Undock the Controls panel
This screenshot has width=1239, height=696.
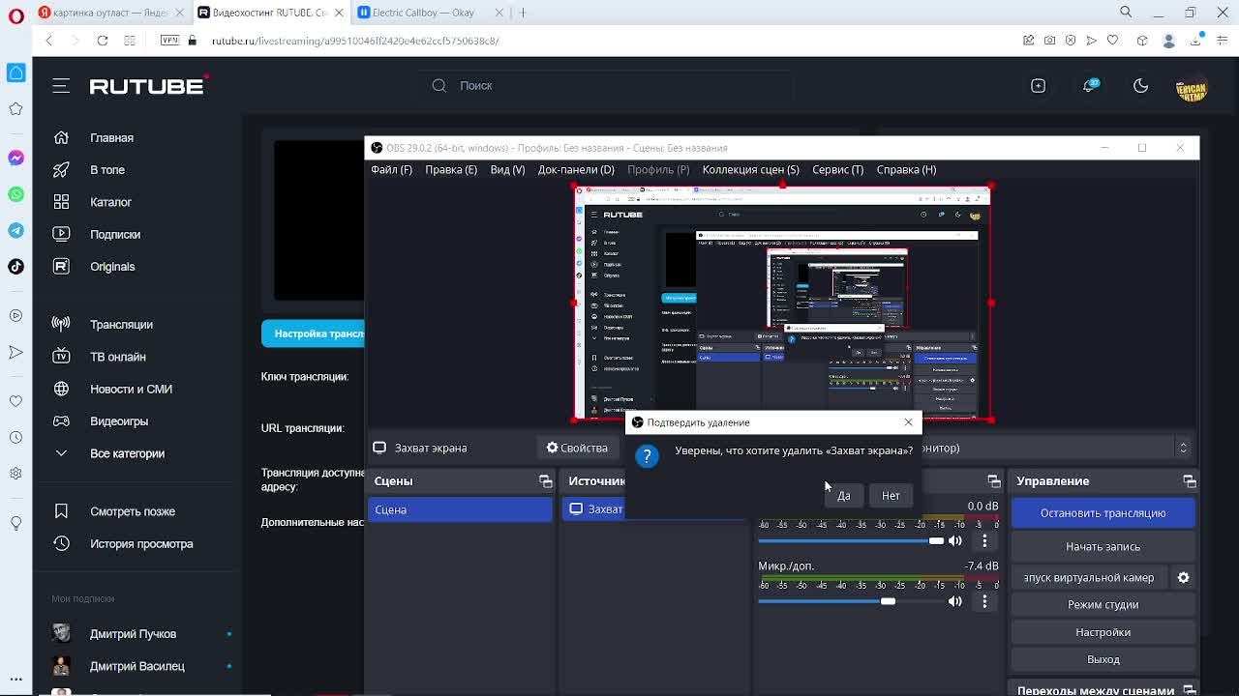(1190, 481)
